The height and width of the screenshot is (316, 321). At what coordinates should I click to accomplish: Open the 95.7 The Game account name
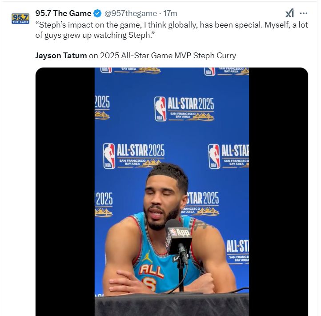pos(63,13)
